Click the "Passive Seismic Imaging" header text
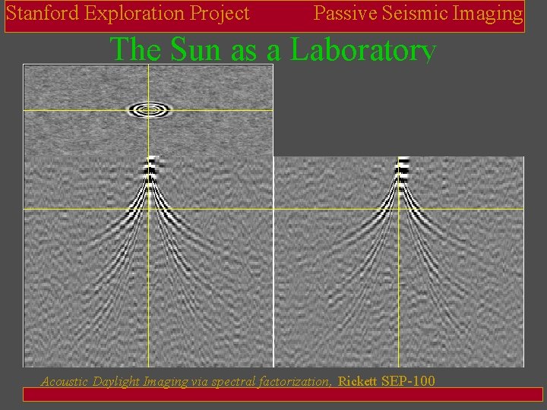Viewport: 547px width, 410px height. click(419, 14)
